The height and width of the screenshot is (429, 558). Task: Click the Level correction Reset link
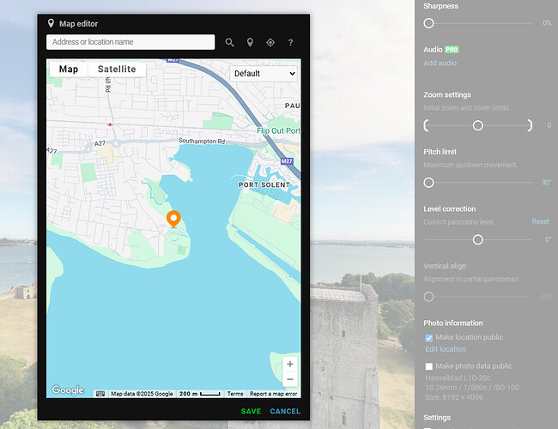pyautogui.click(x=540, y=221)
